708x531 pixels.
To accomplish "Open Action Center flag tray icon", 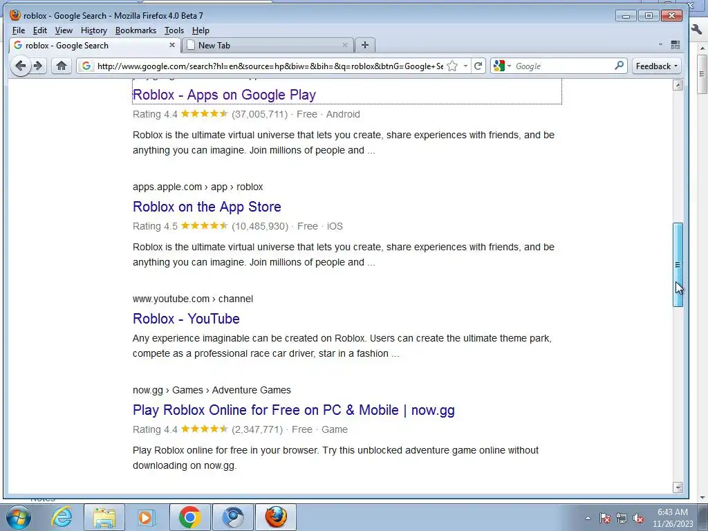I will point(605,519).
